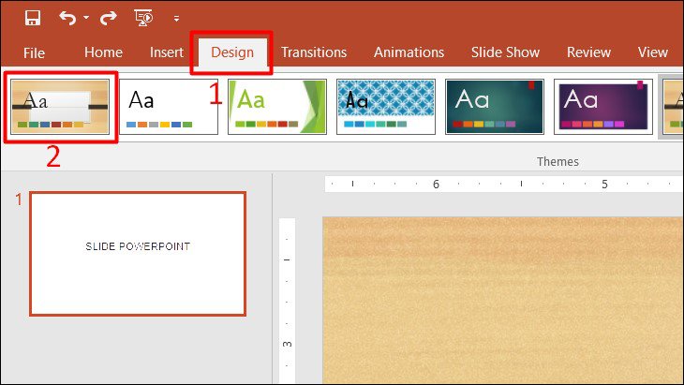This screenshot has width=684, height=385.
Task: Switch to the Insert tab
Action: coord(166,52)
